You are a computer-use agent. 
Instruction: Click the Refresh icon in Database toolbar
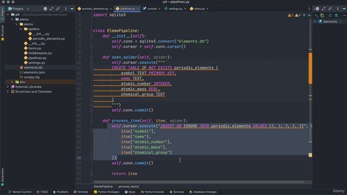coord(330,16)
